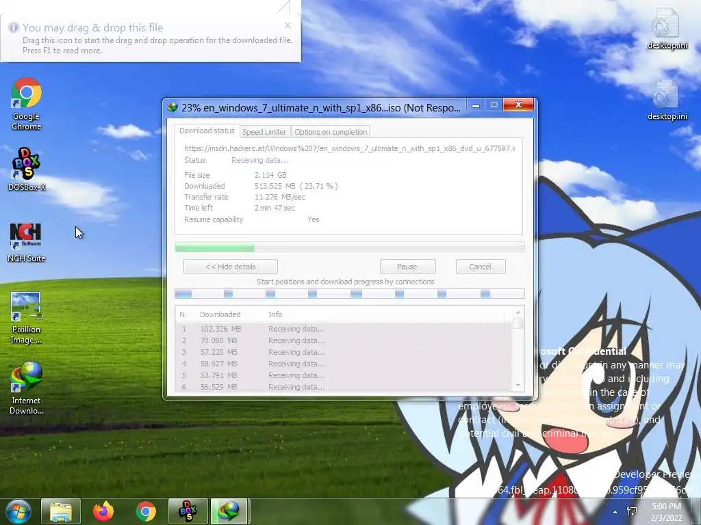The width and height of the screenshot is (701, 525).
Task: Click the downloaded value 513.525 MB
Action: point(296,186)
